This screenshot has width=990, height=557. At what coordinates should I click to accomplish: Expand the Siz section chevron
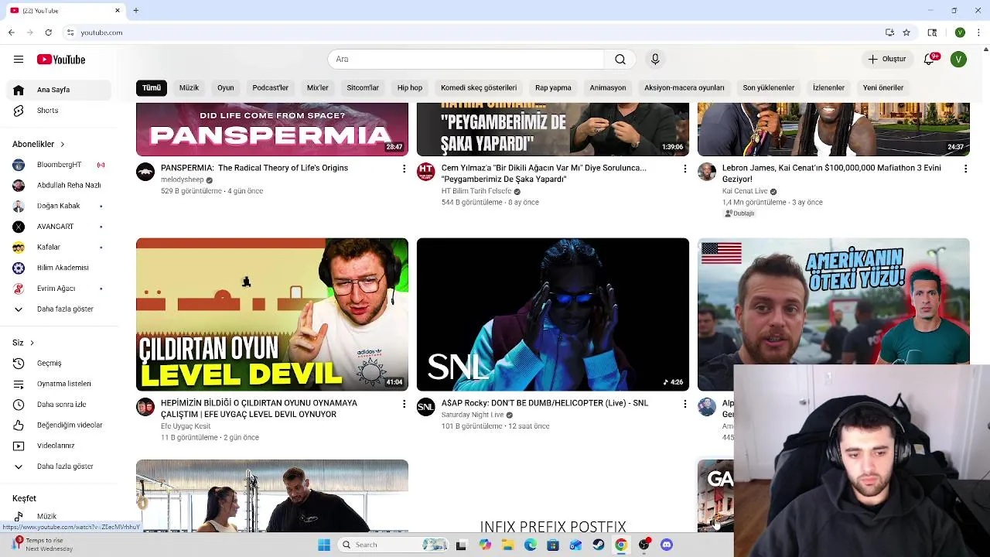pyautogui.click(x=32, y=343)
